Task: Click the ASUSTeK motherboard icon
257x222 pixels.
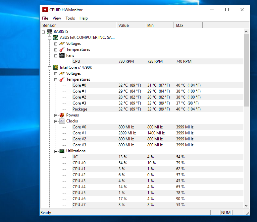Action: tap(56, 37)
